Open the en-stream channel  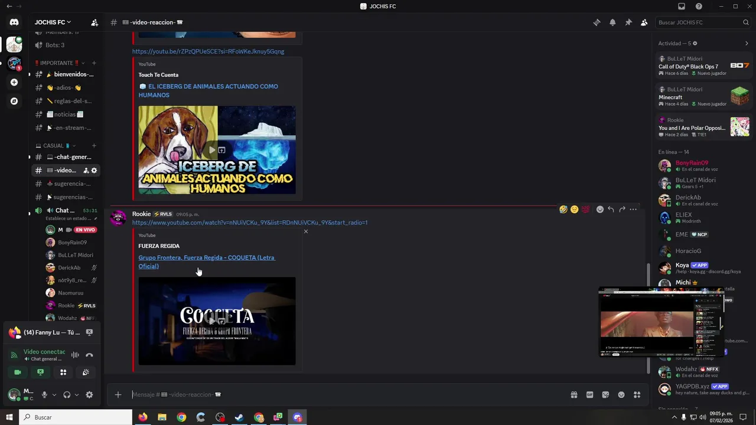66,127
